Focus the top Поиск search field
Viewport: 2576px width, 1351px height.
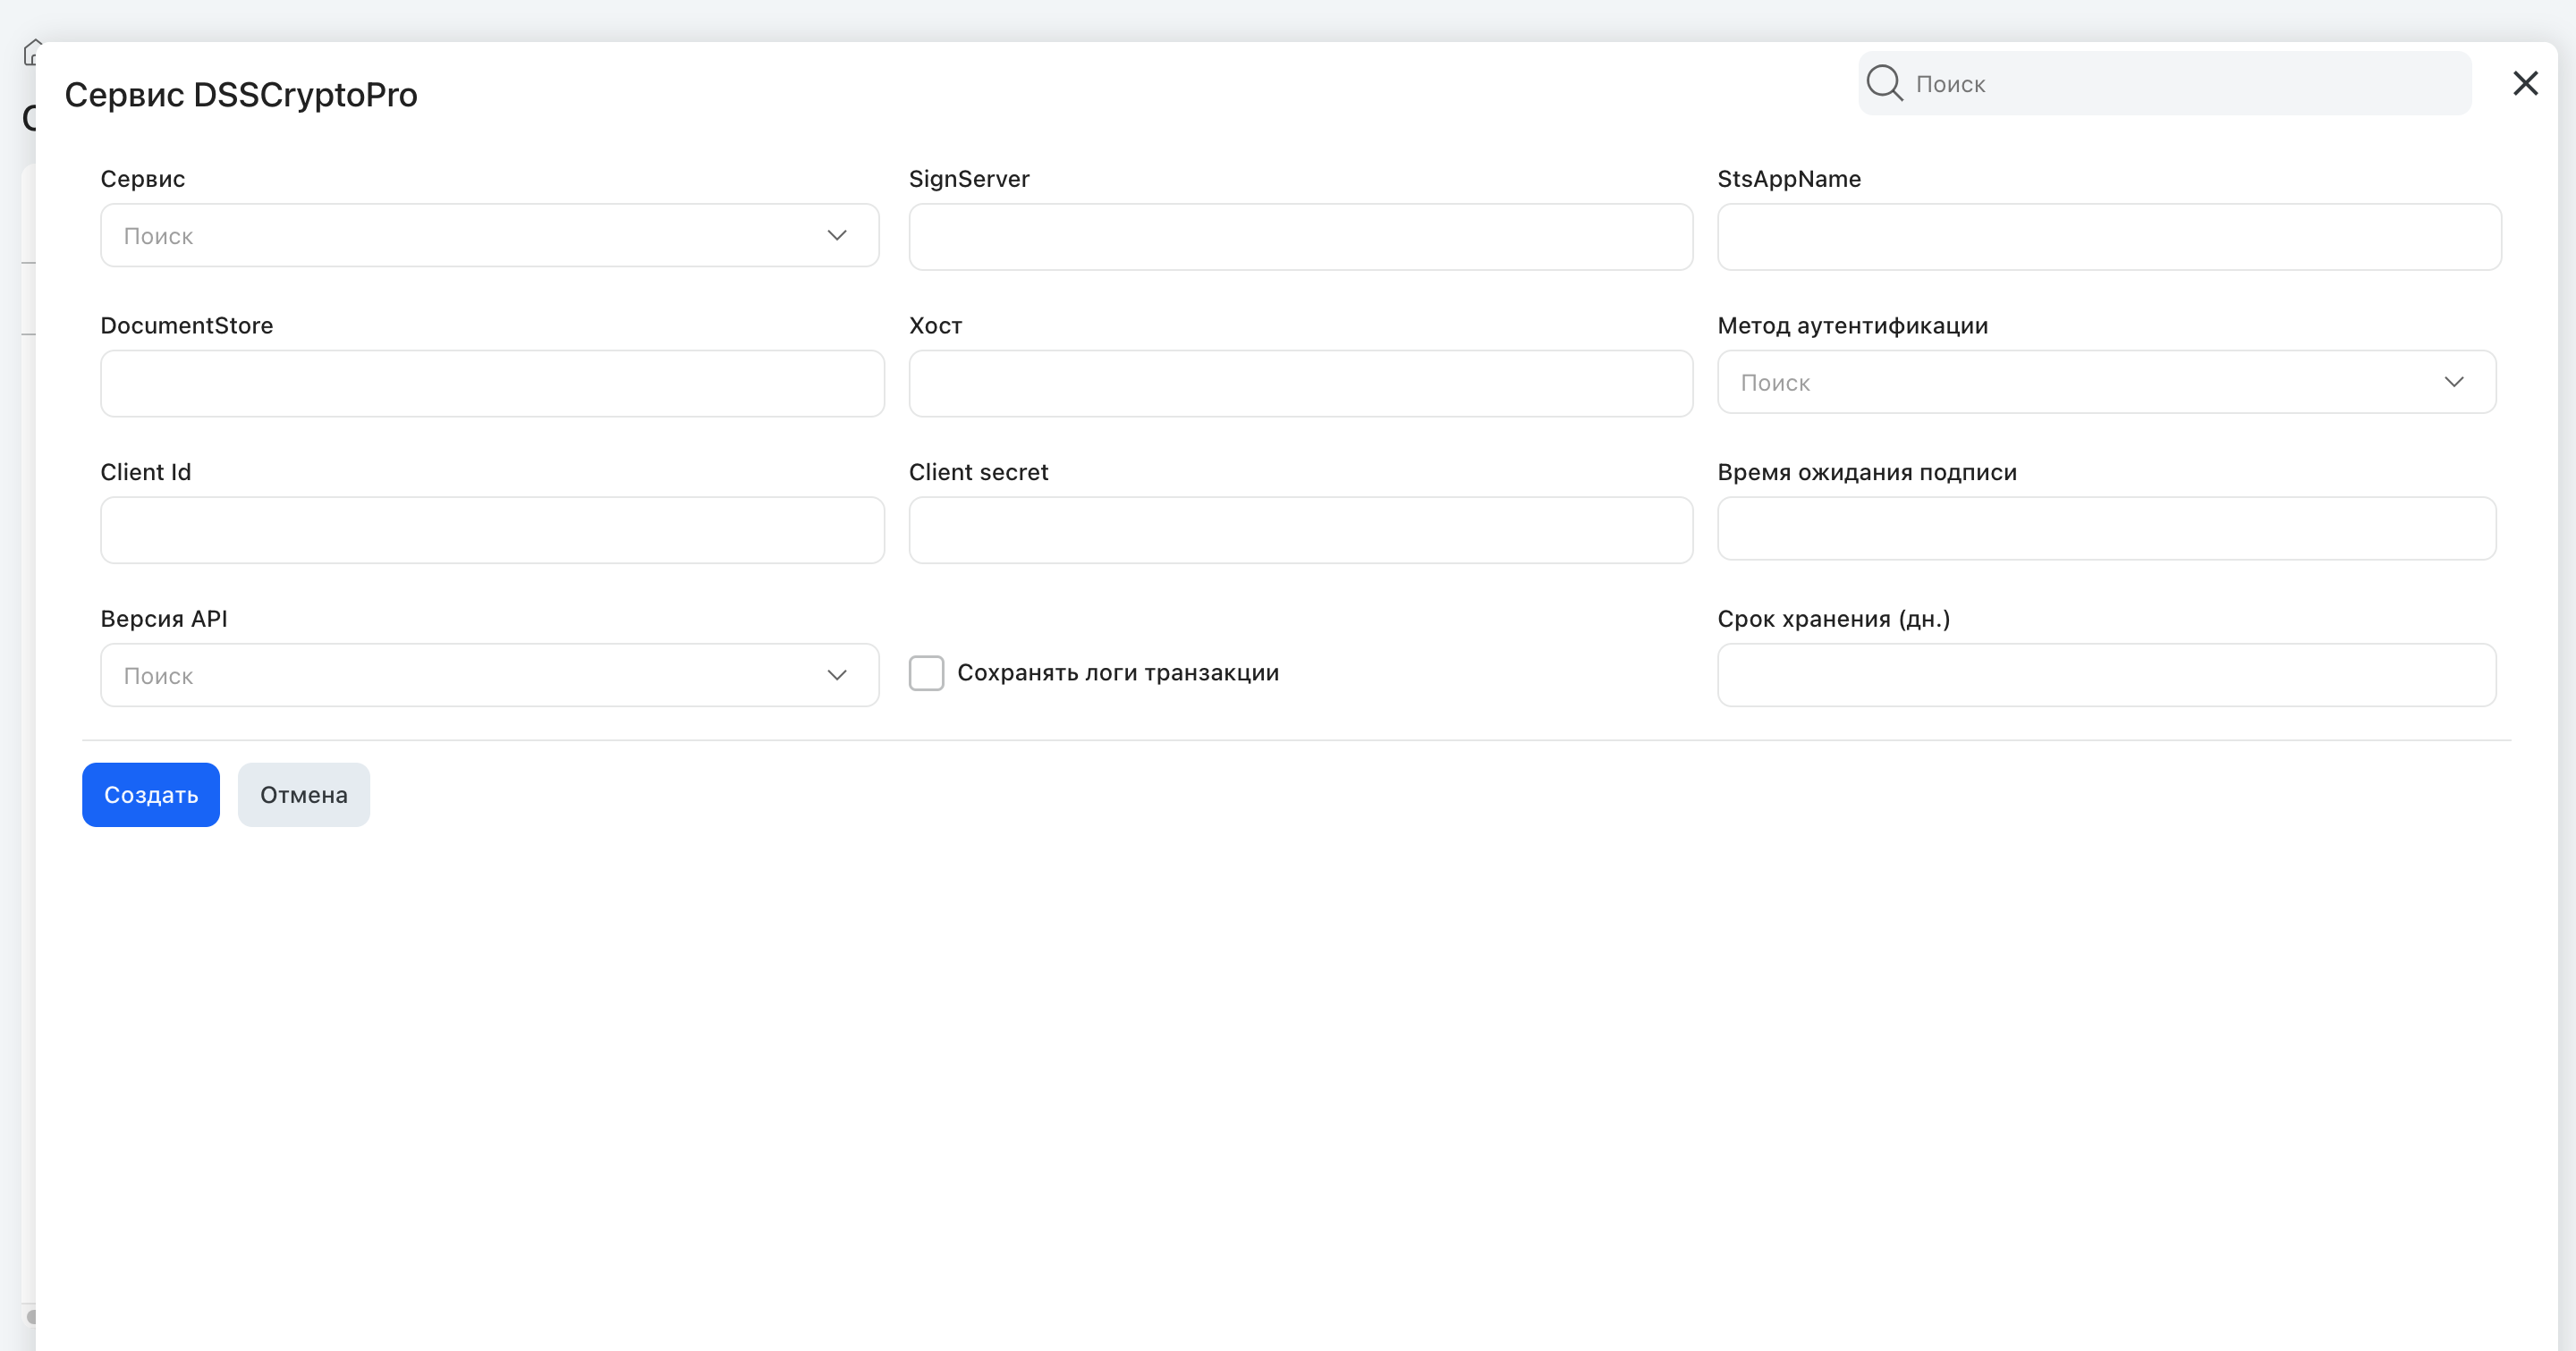[2164, 84]
